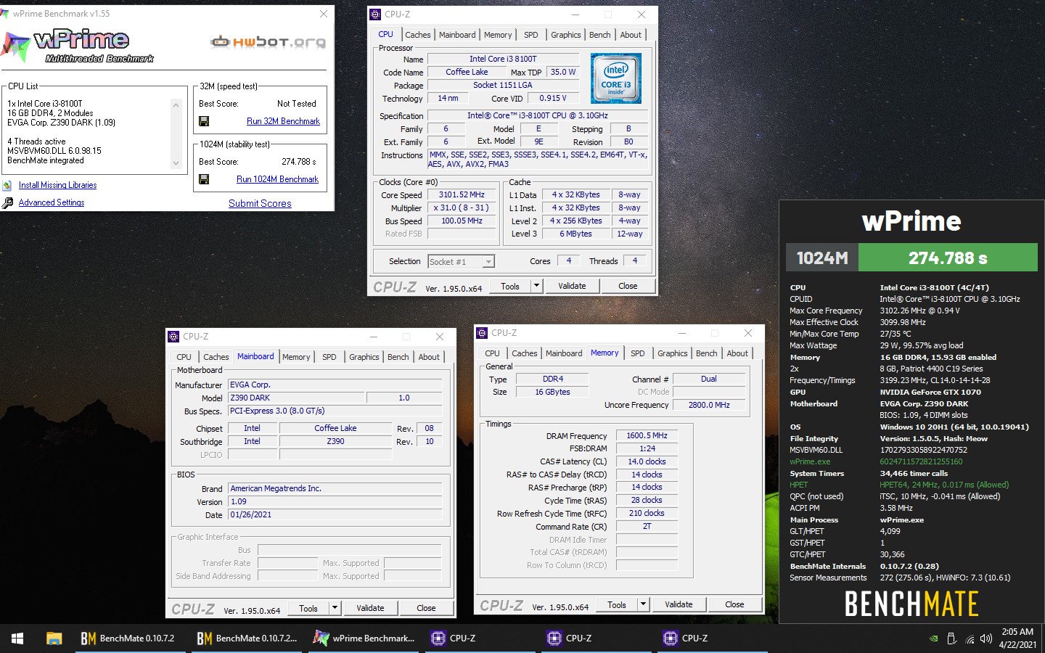
Task: Open the Advanced Settings link
Action: click(52, 202)
